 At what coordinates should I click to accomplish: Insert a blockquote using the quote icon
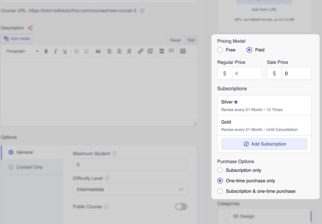[x=98, y=51]
